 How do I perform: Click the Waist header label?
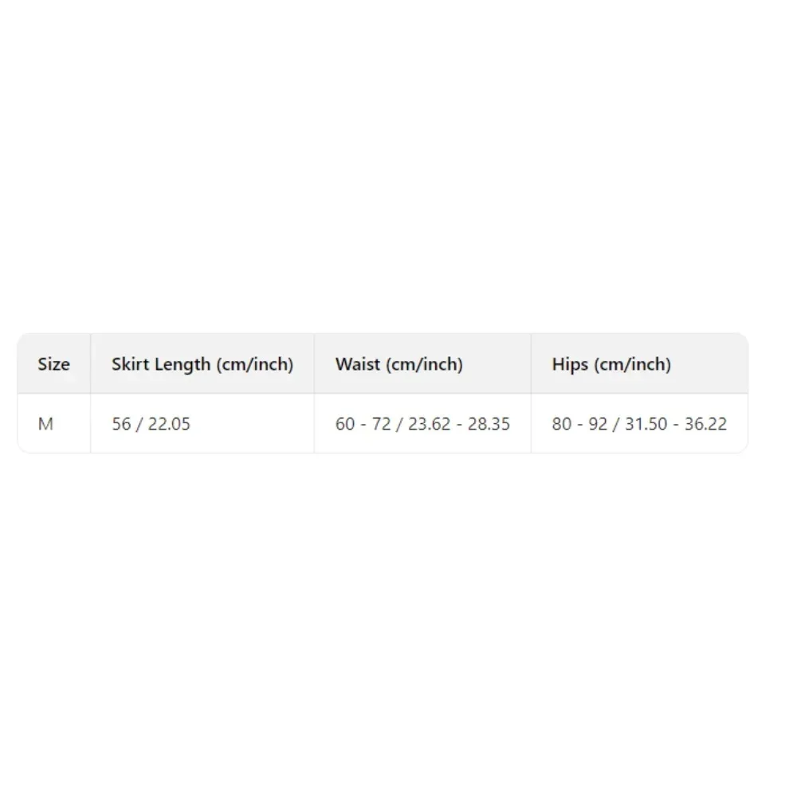pyautogui.click(x=357, y=364)
